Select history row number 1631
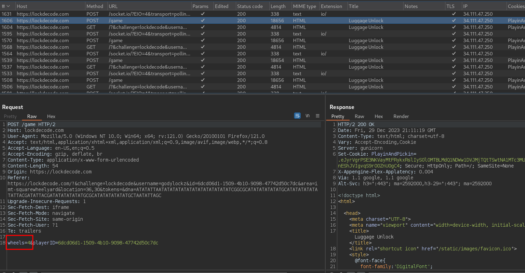Image resolution: width=525 pixels, height=273 pixels. pyautogui.click(x=262, y=14)
